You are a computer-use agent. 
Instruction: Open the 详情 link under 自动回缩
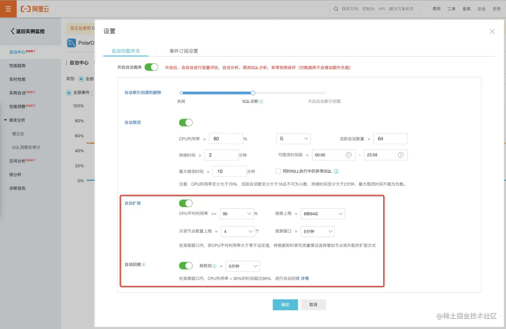305,279
